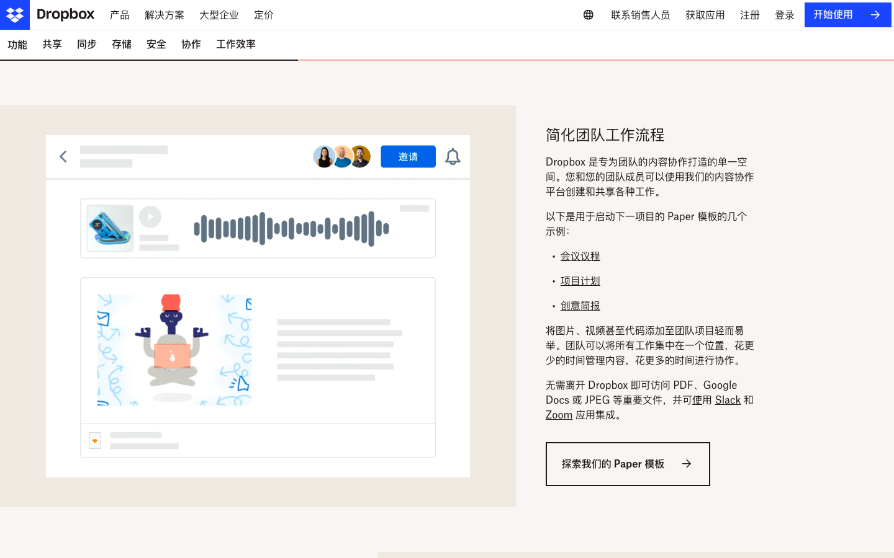Select the 功能 tab
Screen dimensions: 894x558
click(x=17, y=45)
